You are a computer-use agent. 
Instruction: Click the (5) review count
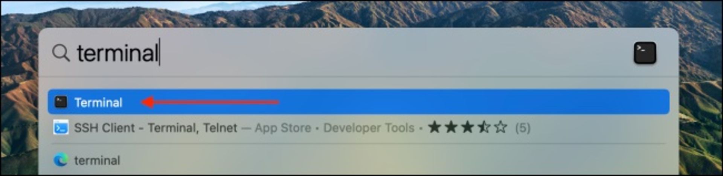click(x=523, y=128)
